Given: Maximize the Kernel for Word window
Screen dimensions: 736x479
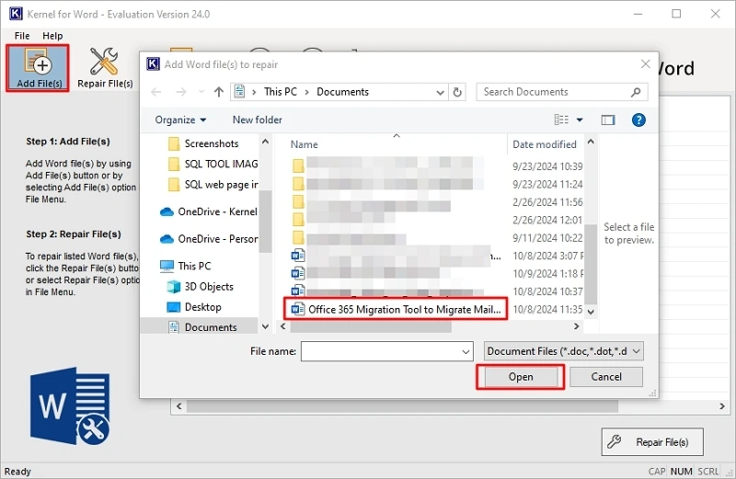Looking at the screenshot, I should coord(676,14).
